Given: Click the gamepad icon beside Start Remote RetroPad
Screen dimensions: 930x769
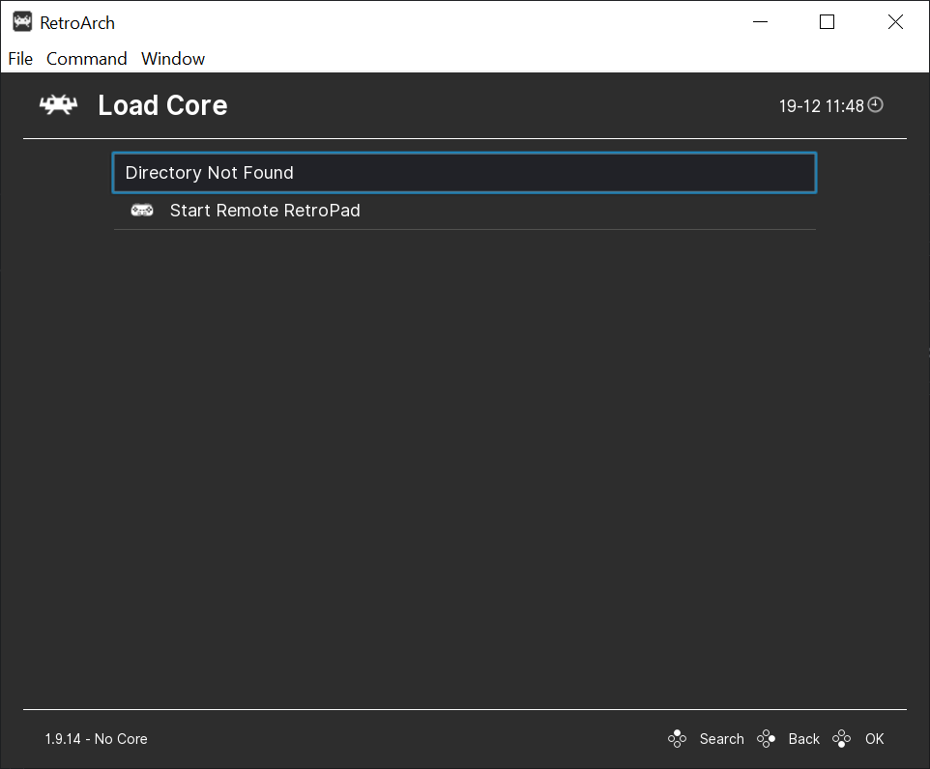Looking at the screenshot, I should coord(142,210).
